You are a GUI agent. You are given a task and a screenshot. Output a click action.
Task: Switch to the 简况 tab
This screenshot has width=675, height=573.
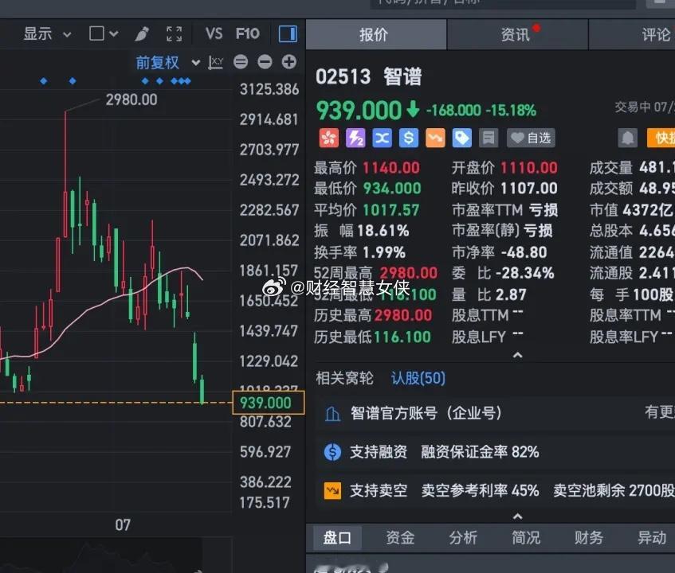(x=526, y=538)
